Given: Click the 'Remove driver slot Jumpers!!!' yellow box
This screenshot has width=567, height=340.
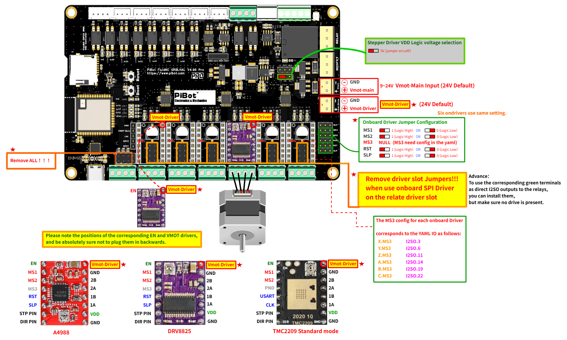Looking at the screenshot, I should 412,190.
